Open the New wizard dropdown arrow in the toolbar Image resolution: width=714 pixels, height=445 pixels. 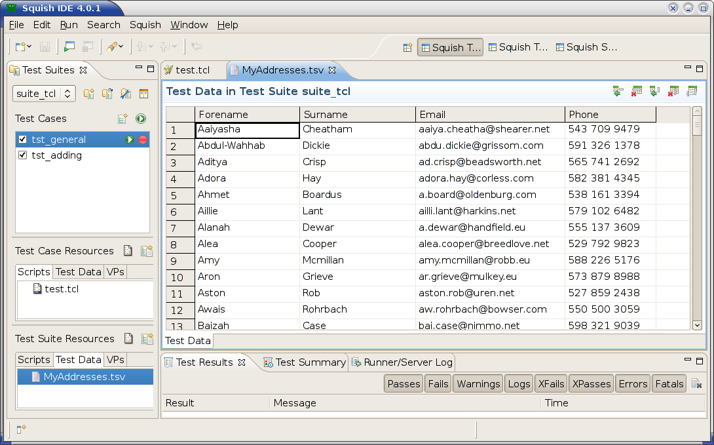(29, 47)
